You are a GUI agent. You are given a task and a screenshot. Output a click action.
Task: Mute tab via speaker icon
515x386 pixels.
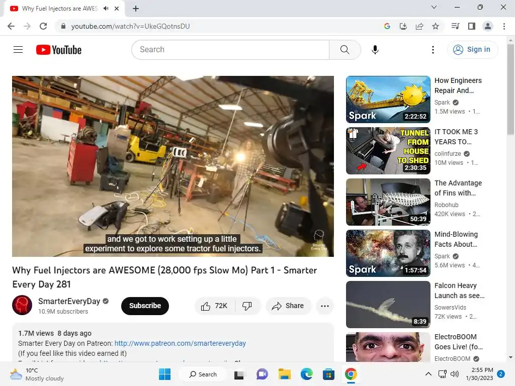click(106, 9)
